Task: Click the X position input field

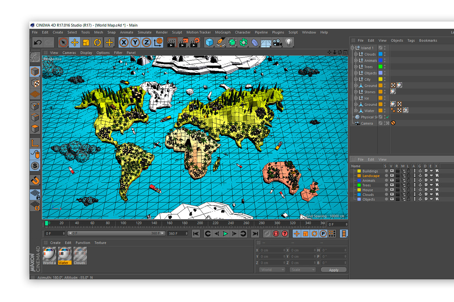Action: [272, 250]
